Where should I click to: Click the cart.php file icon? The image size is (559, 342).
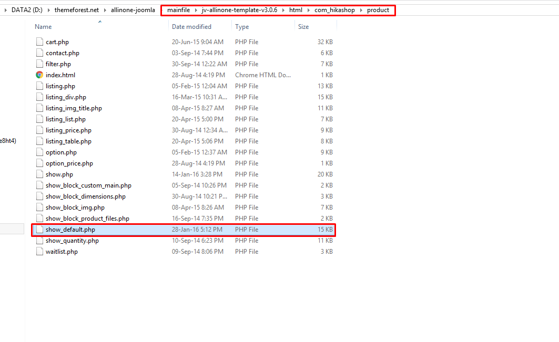pos(39,42)
